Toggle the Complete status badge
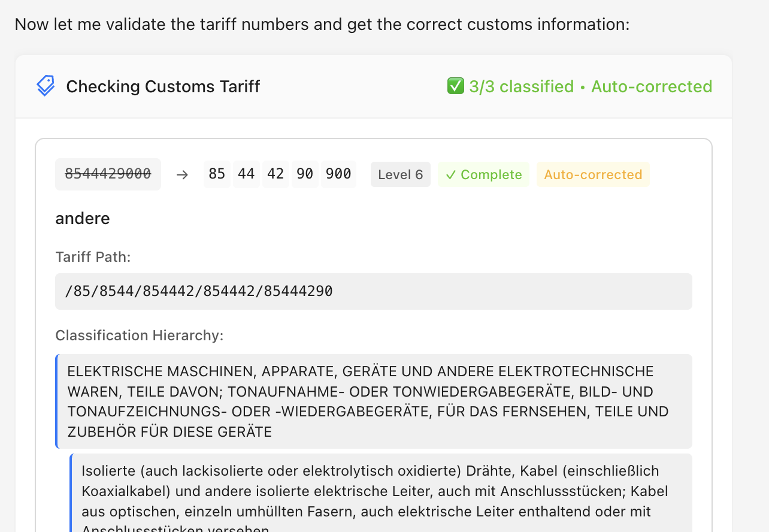The image size is (769, 532). [x=483, y=174]
